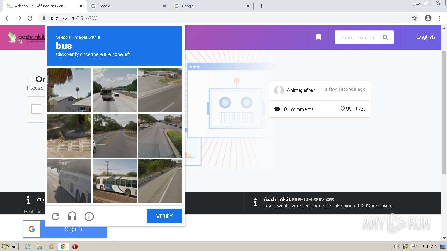Click Chrome taskbar icon
Image resolution: width=447 pixels, height=251 pixels.
click(63, 246)
